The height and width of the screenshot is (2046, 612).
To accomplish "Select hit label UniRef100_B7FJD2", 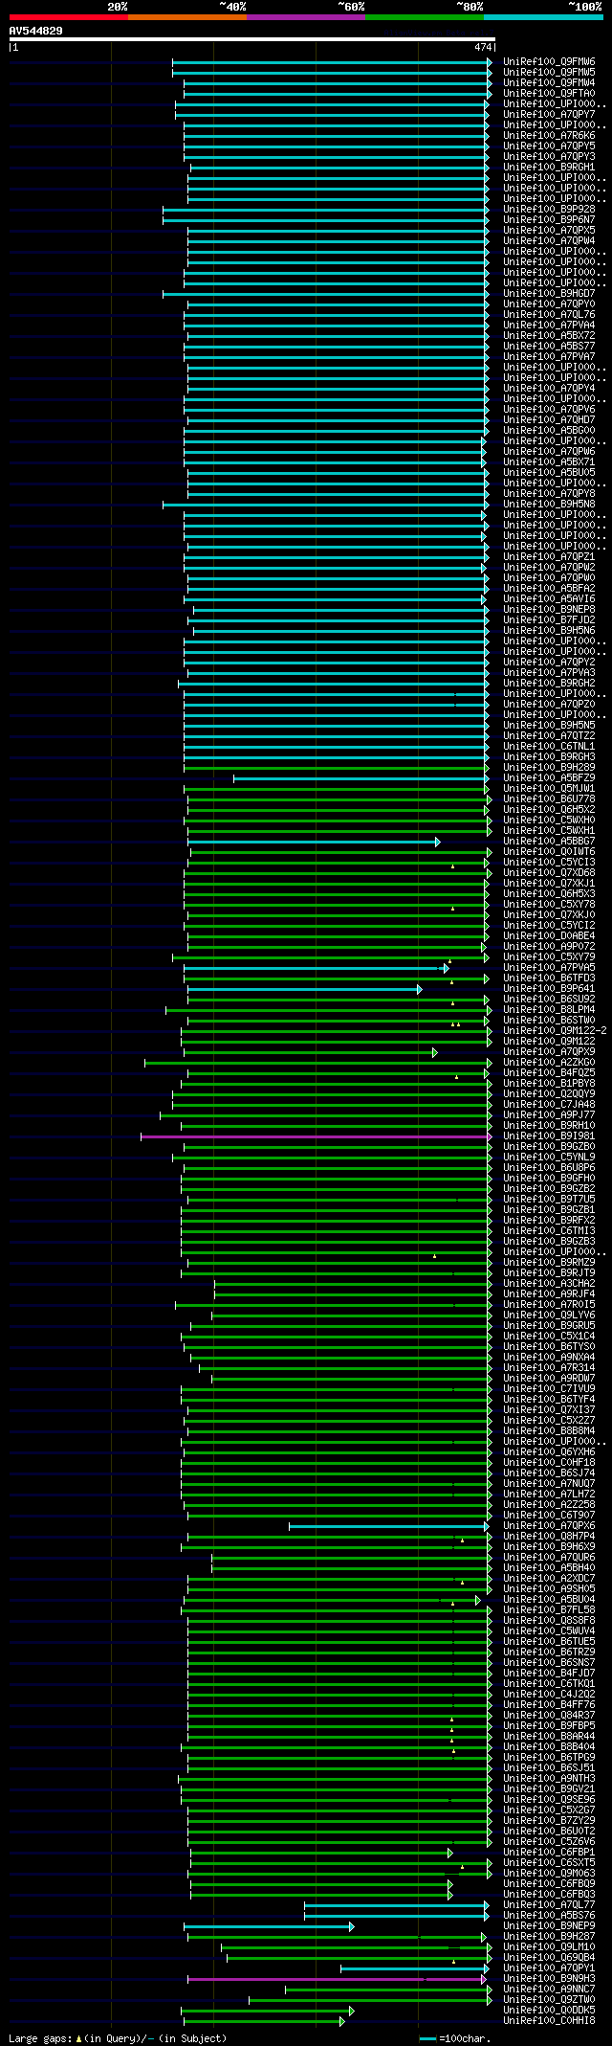I will 549,620.
